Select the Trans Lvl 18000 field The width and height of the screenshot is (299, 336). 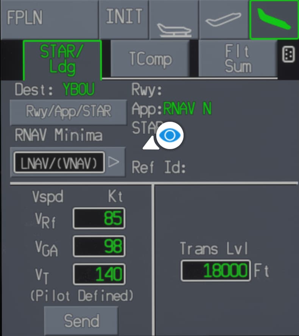pyautogui.click(x=216, y=271)
